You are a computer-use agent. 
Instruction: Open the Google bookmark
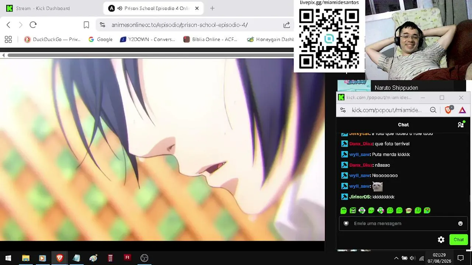point(101,39)
